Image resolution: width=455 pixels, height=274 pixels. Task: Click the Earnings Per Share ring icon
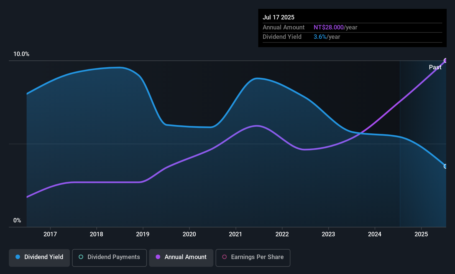pos(224,257)
